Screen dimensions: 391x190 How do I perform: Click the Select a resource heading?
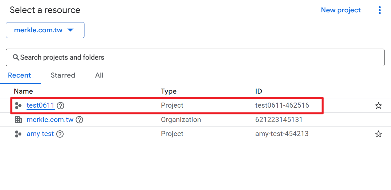[x=45, y=10]
